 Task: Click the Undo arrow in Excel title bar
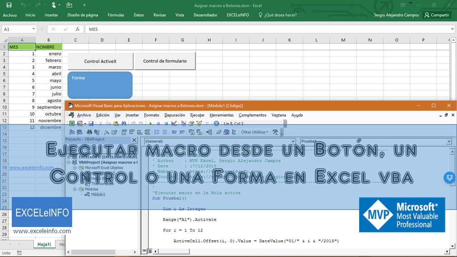[x=23, y=5]
